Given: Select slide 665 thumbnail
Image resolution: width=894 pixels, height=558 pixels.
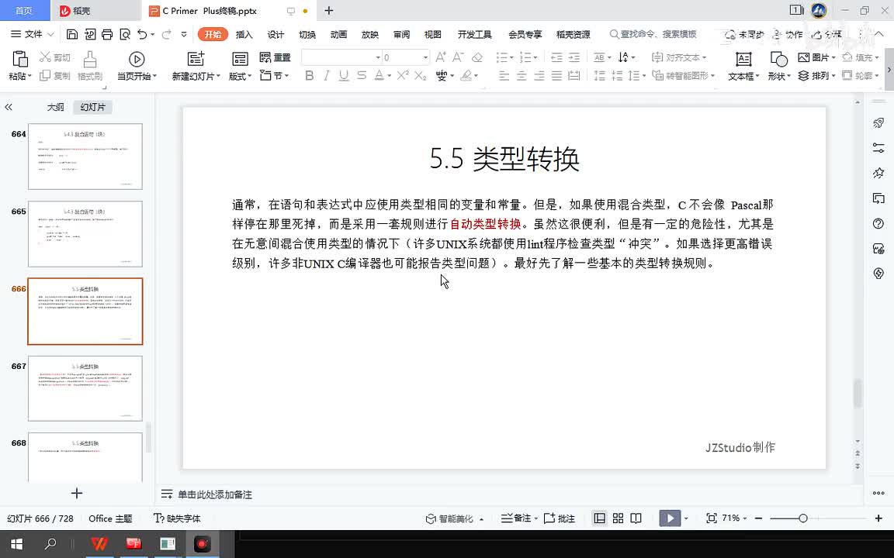Looking at the screenshot, I should click(x=85, y=233).
